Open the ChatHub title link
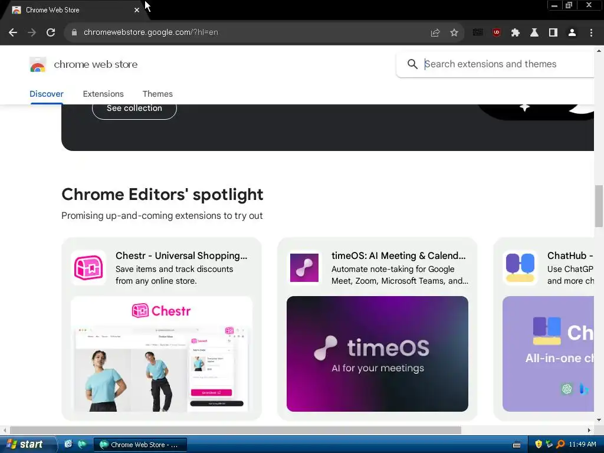 (x=570, y=256)
